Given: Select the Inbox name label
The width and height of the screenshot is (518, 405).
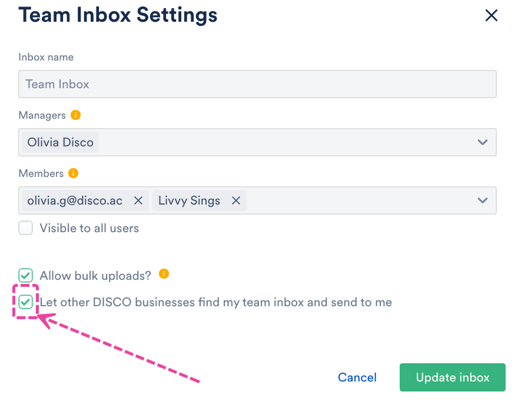Looking at the screenshot, I should click(46, 57).
